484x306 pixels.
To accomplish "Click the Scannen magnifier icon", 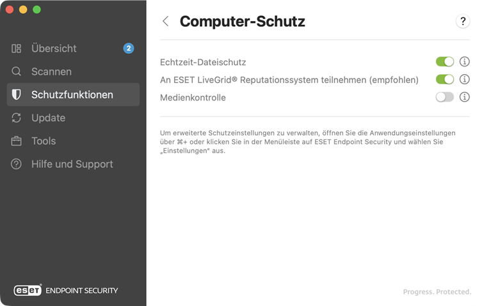I will tap(17, 72).
